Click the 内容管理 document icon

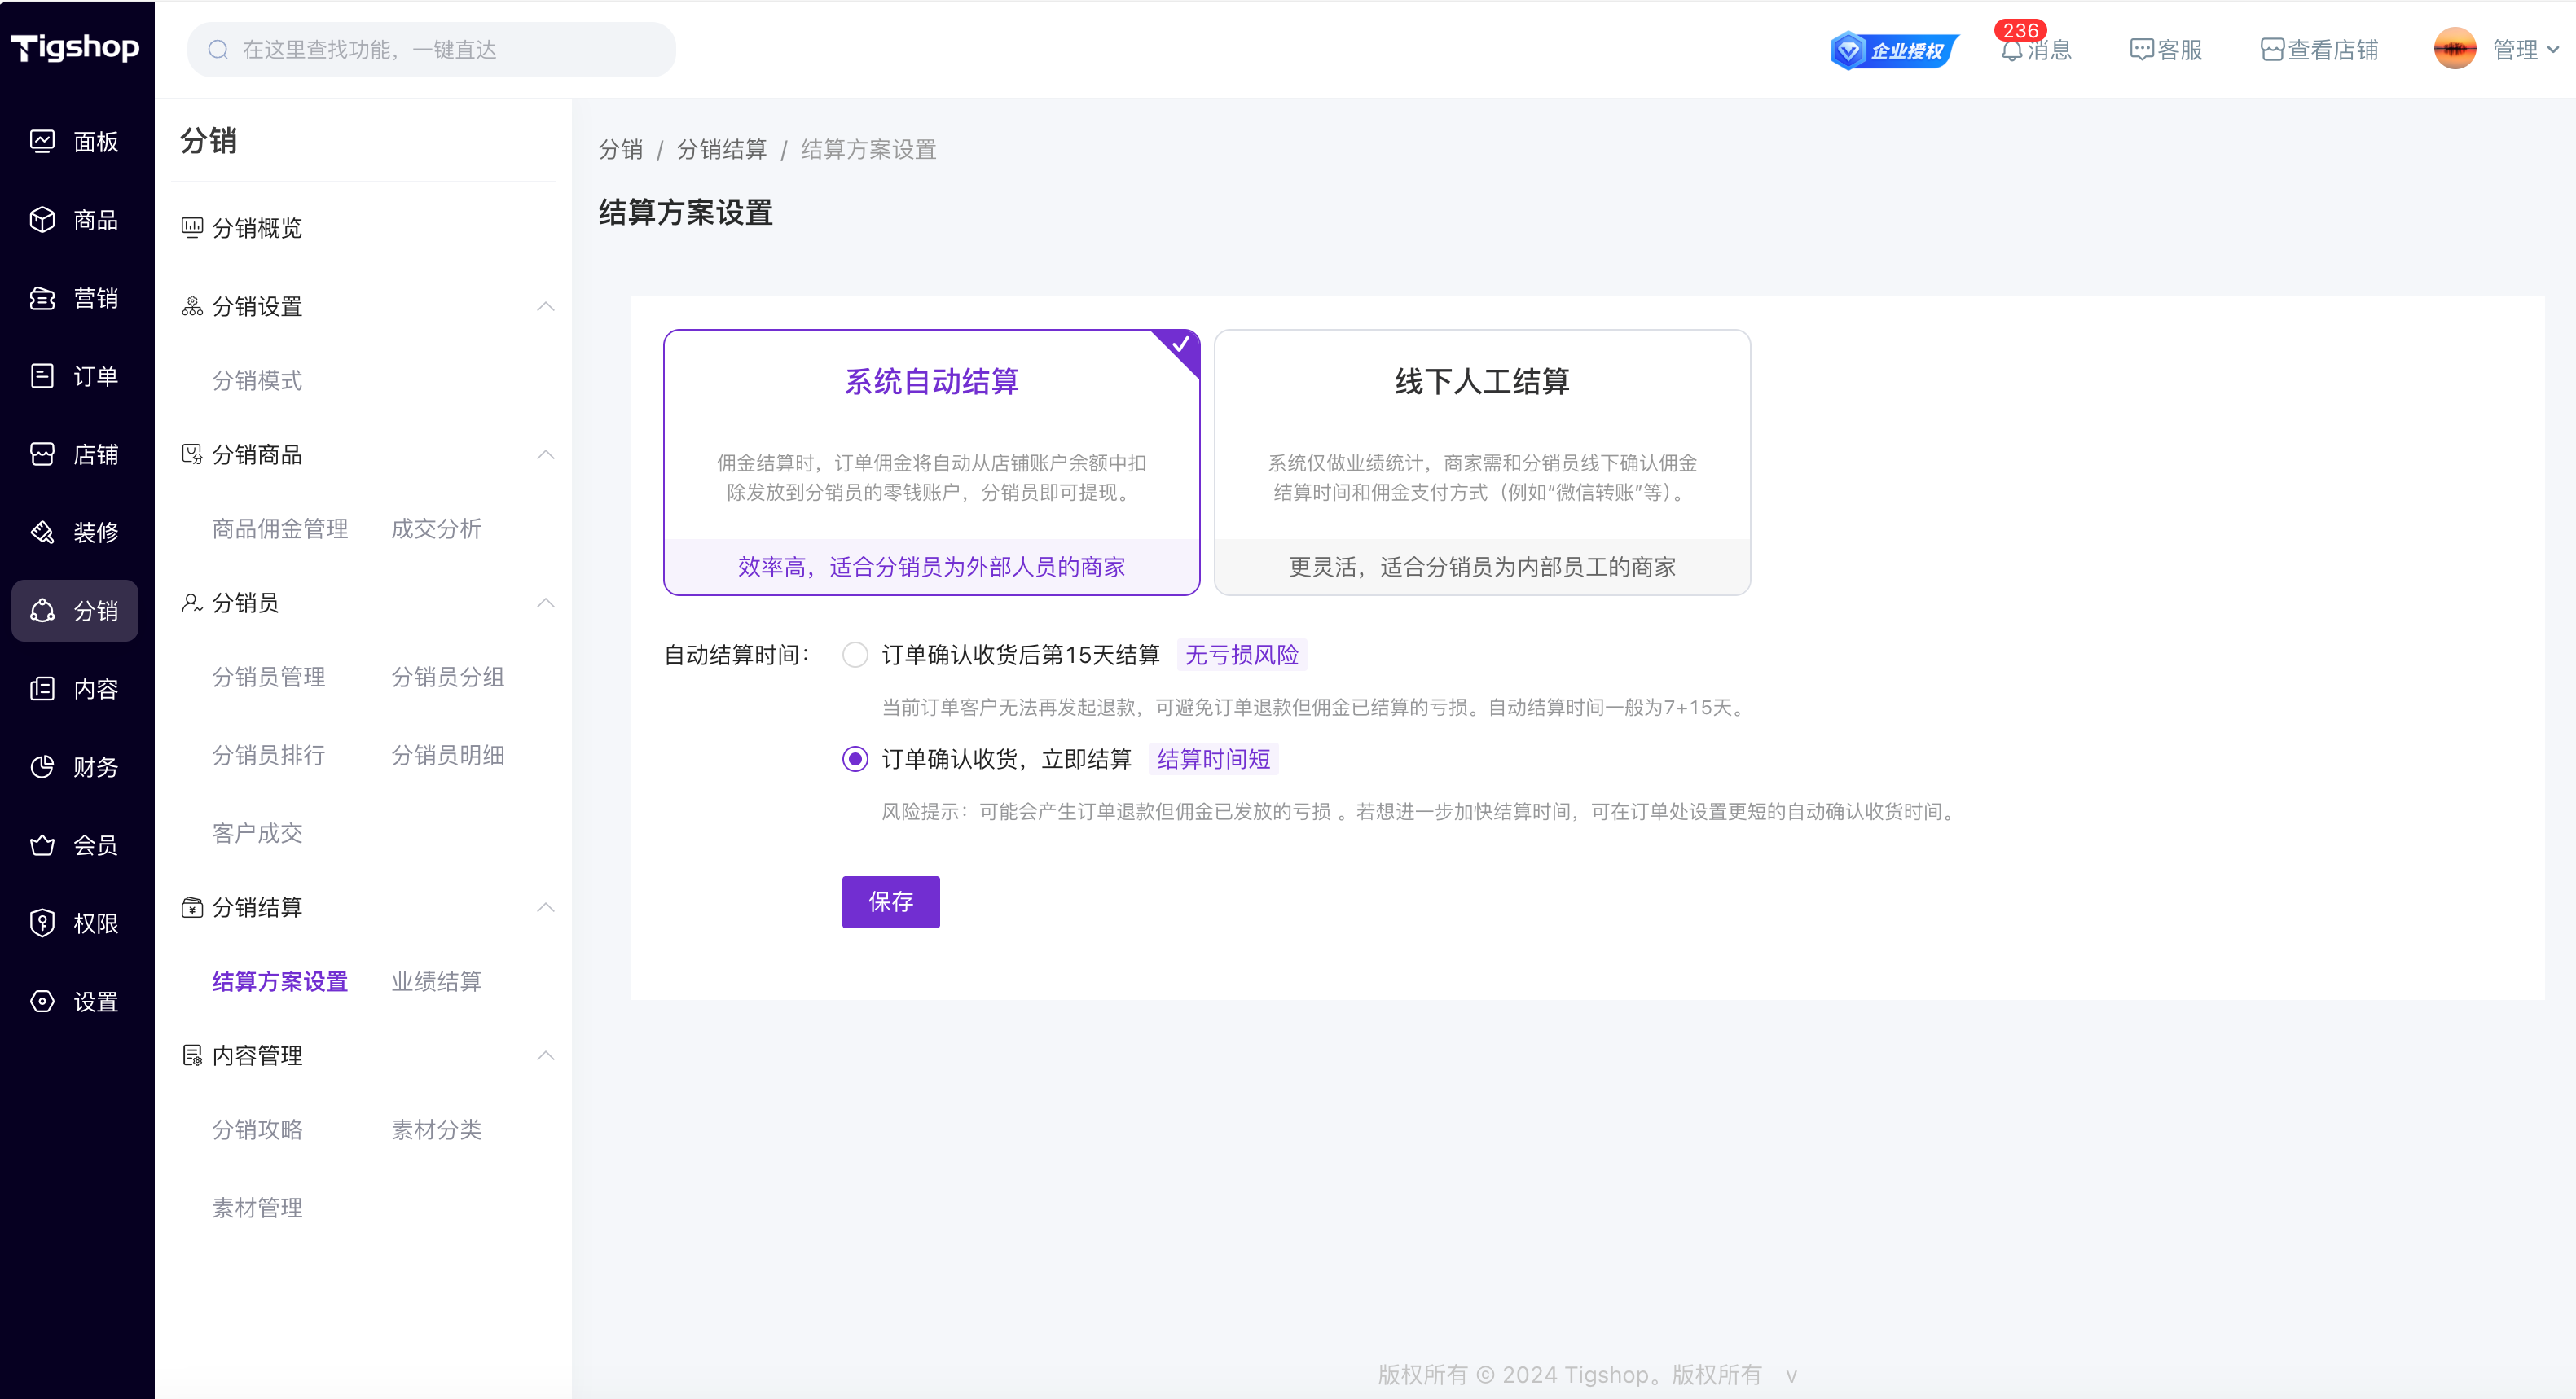coord(192,1055)
